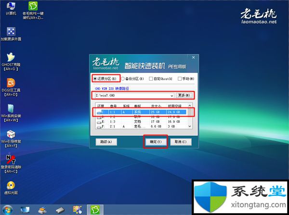Open 登录密码清除 desktop shortcut
Screen dimensions: 289x215
(11, 164)
